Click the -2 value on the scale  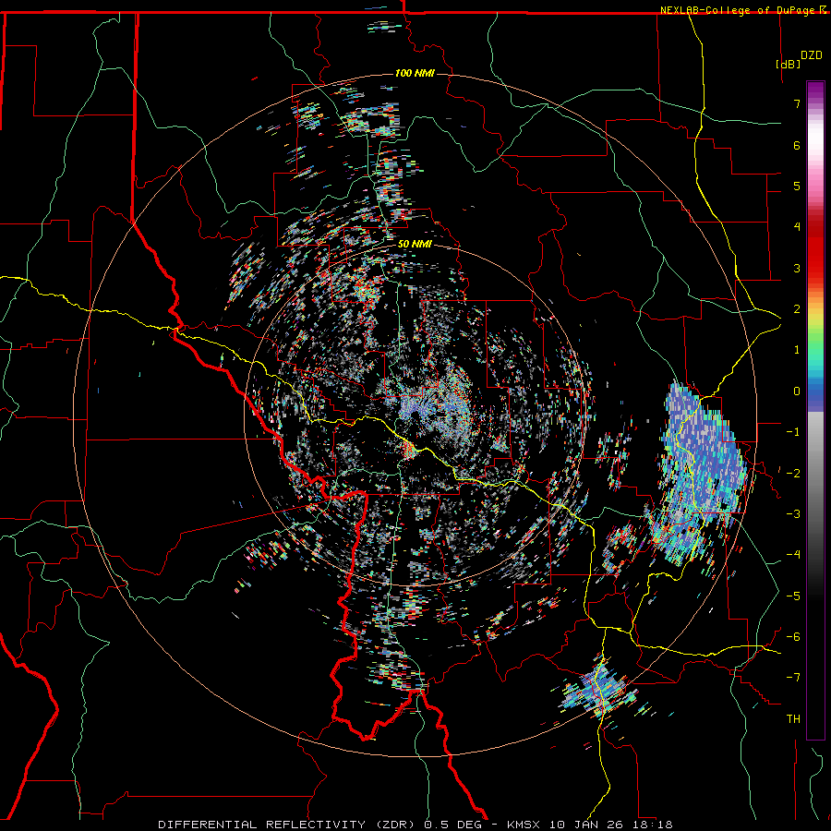point(793,474)
